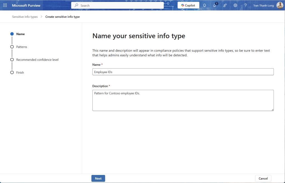Open the notifications bell icon
The height and width of the screenshot is (183, 285).
pyautogui.click(x=205, y=6)
